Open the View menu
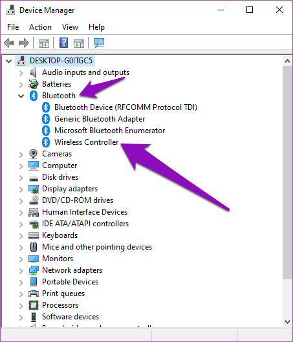293x342 pixels. [x=70, y=27]
